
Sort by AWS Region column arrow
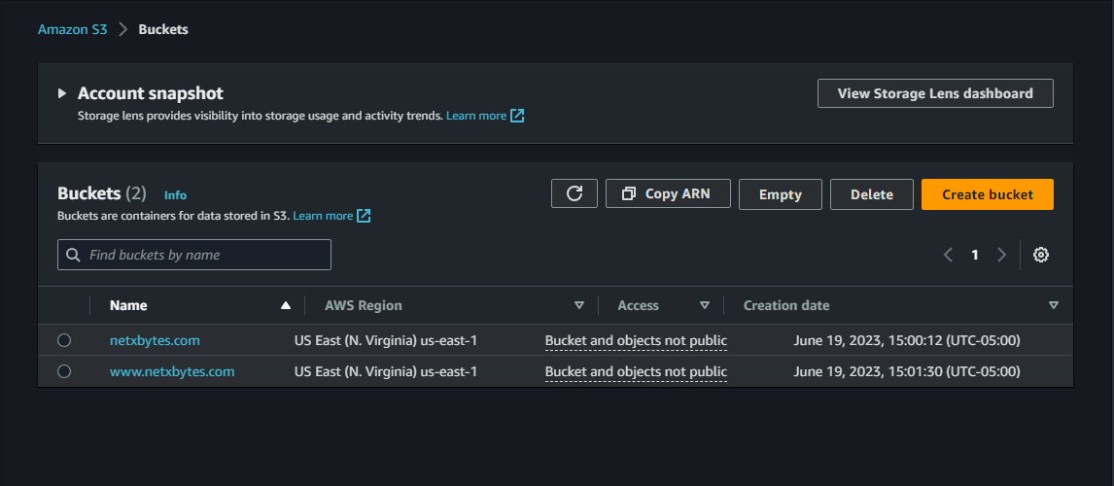pos(579,305)
